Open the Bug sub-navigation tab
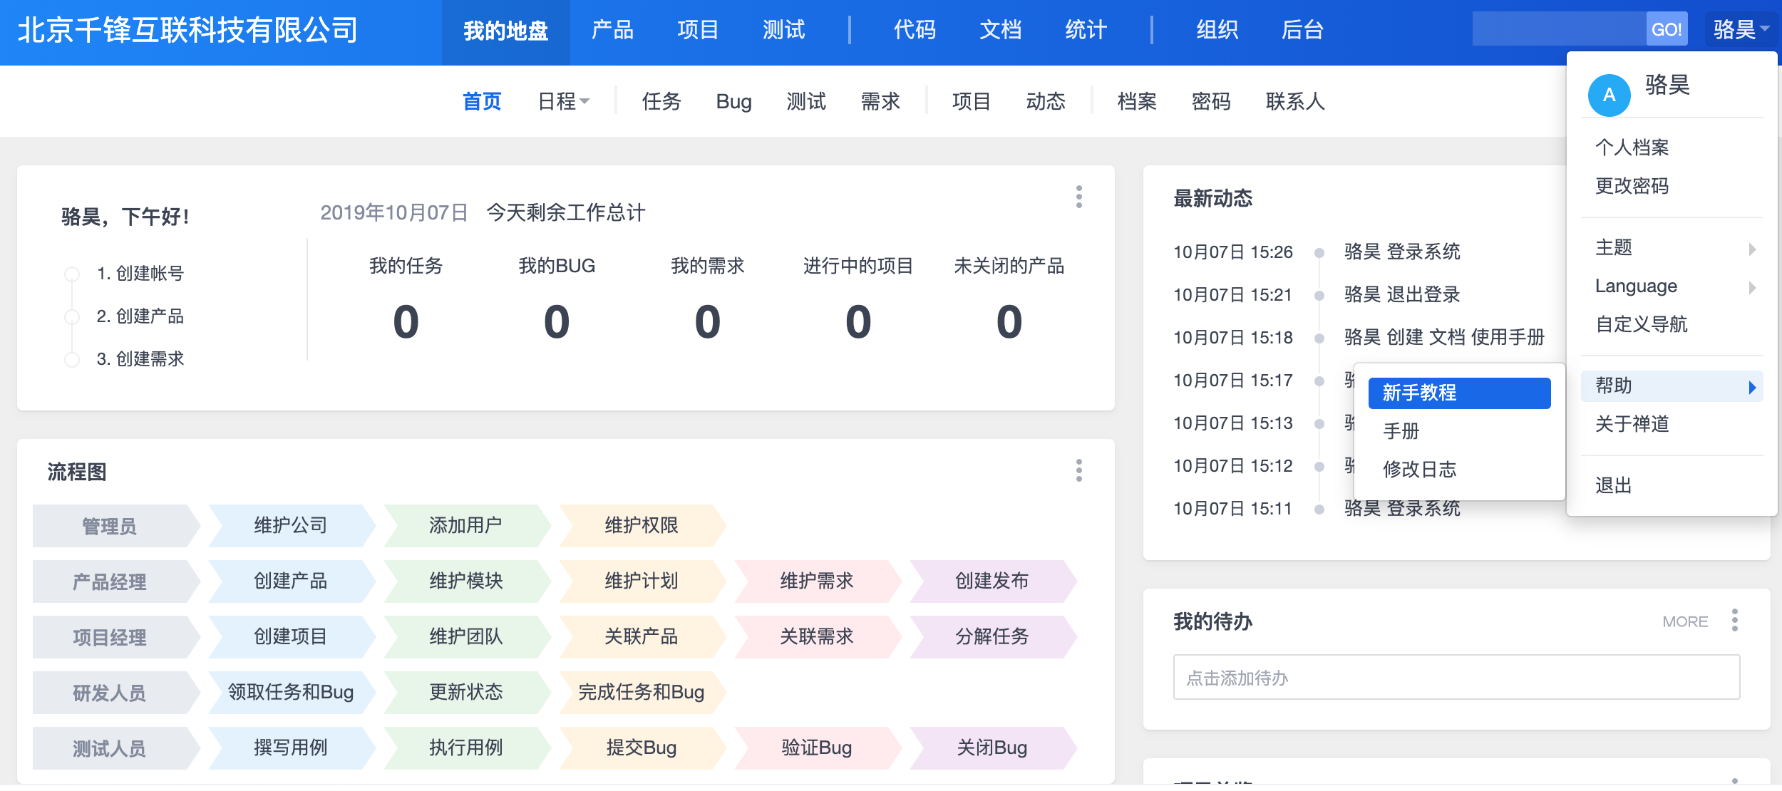Viewport: 1782px width, 791px height. click(x=733, y=102)
